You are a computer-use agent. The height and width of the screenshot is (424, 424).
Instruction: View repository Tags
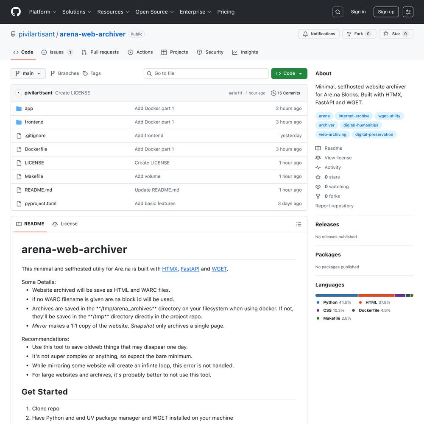tap(92, 73)
